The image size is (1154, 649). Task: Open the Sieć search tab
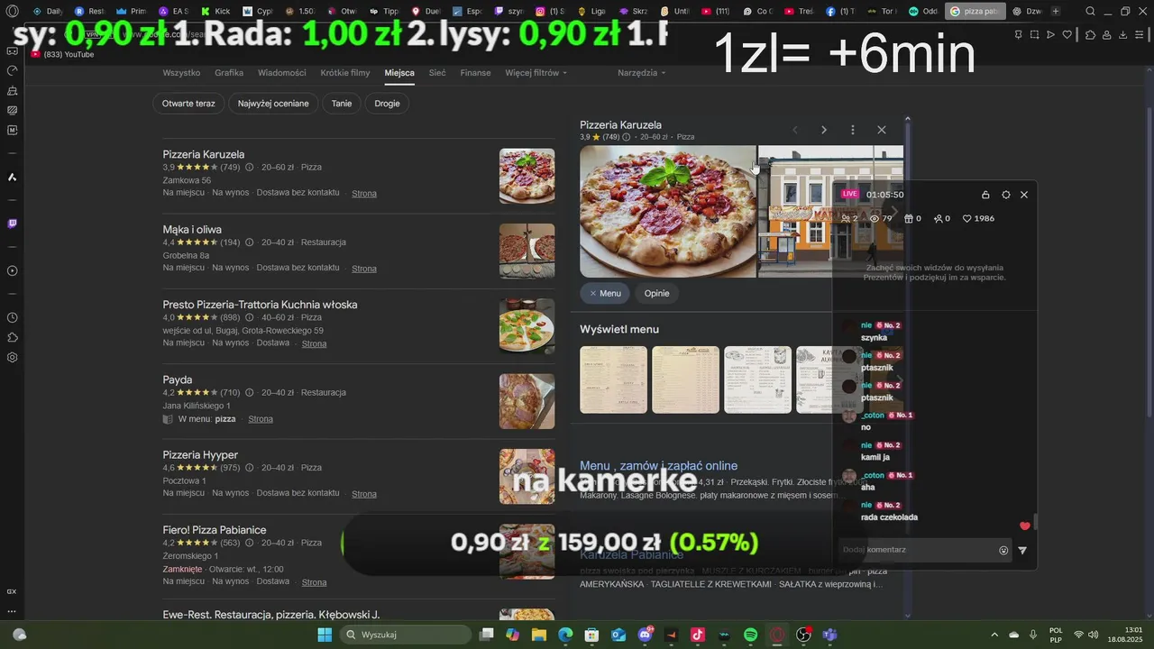pyautogui.click(x=437, y=72)
